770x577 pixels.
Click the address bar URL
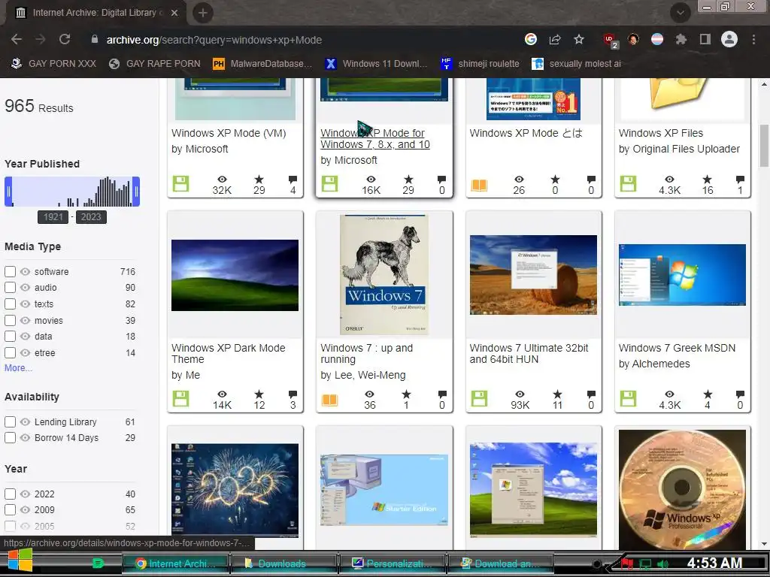(214, 40)
